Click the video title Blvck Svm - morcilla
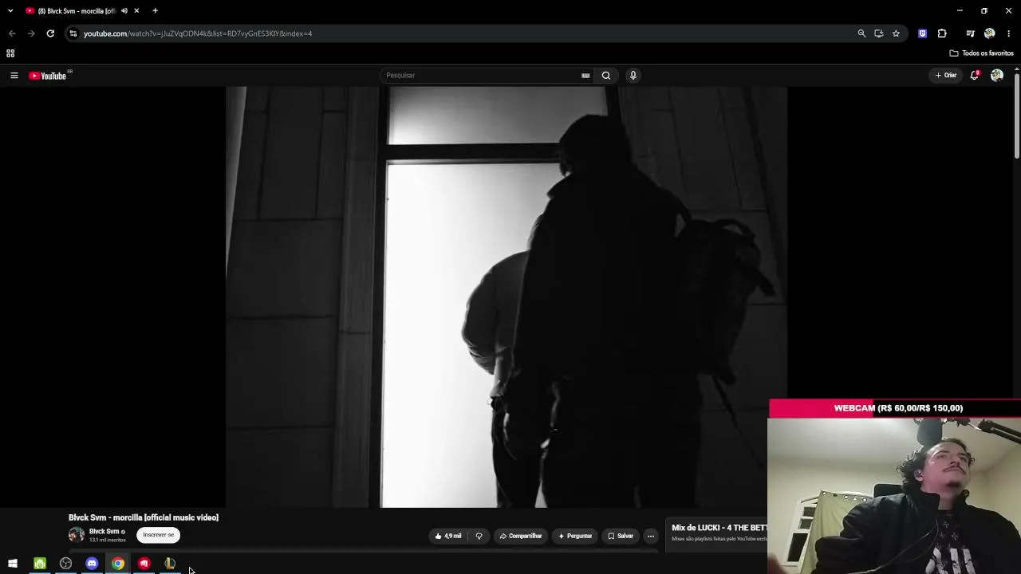This screenshot has height=574, width=1021. click(x=144, y=517)
